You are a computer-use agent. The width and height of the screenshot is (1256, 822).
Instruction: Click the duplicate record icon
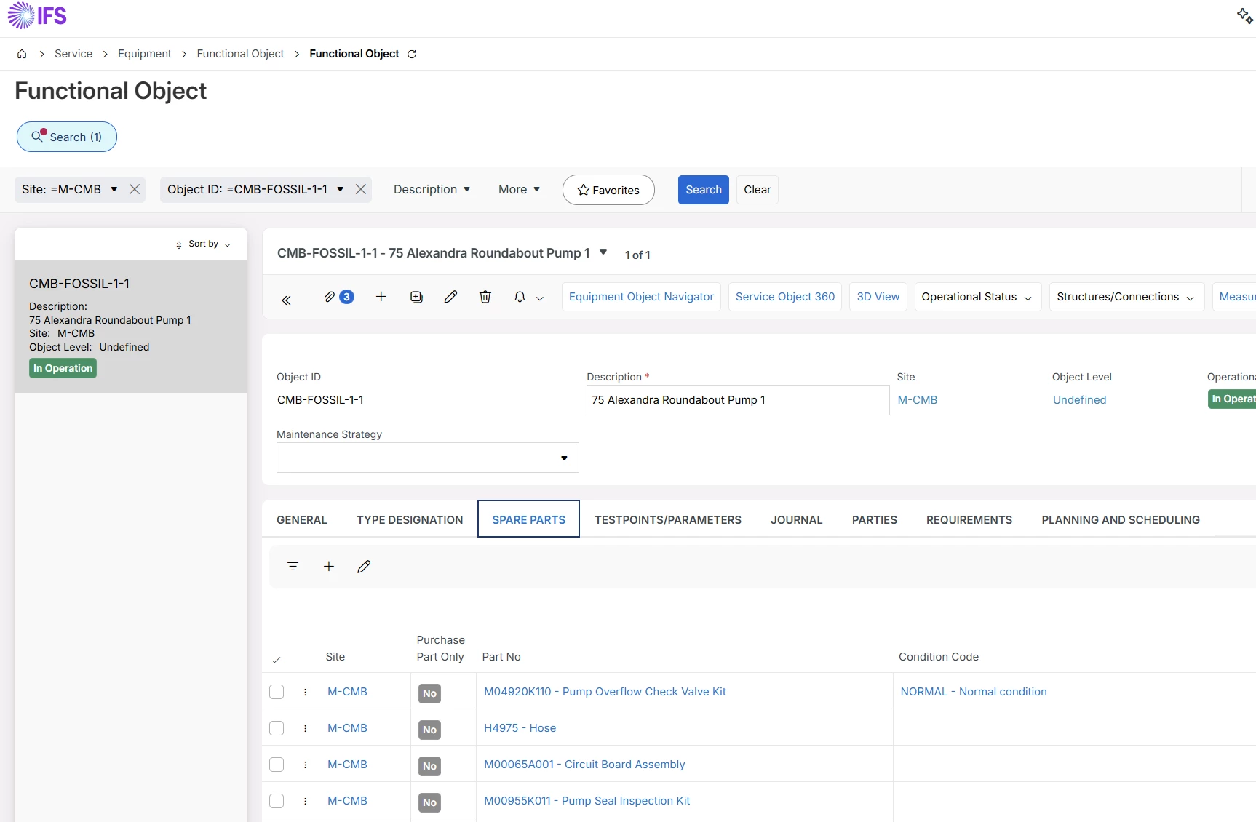click(416, 297)
